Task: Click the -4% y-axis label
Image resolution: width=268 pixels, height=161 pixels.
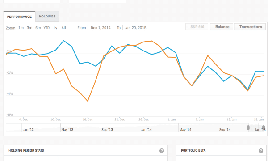Action: [x=10, y=94]
